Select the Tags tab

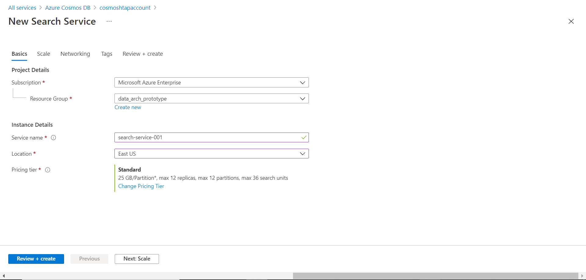pos(107,54)
